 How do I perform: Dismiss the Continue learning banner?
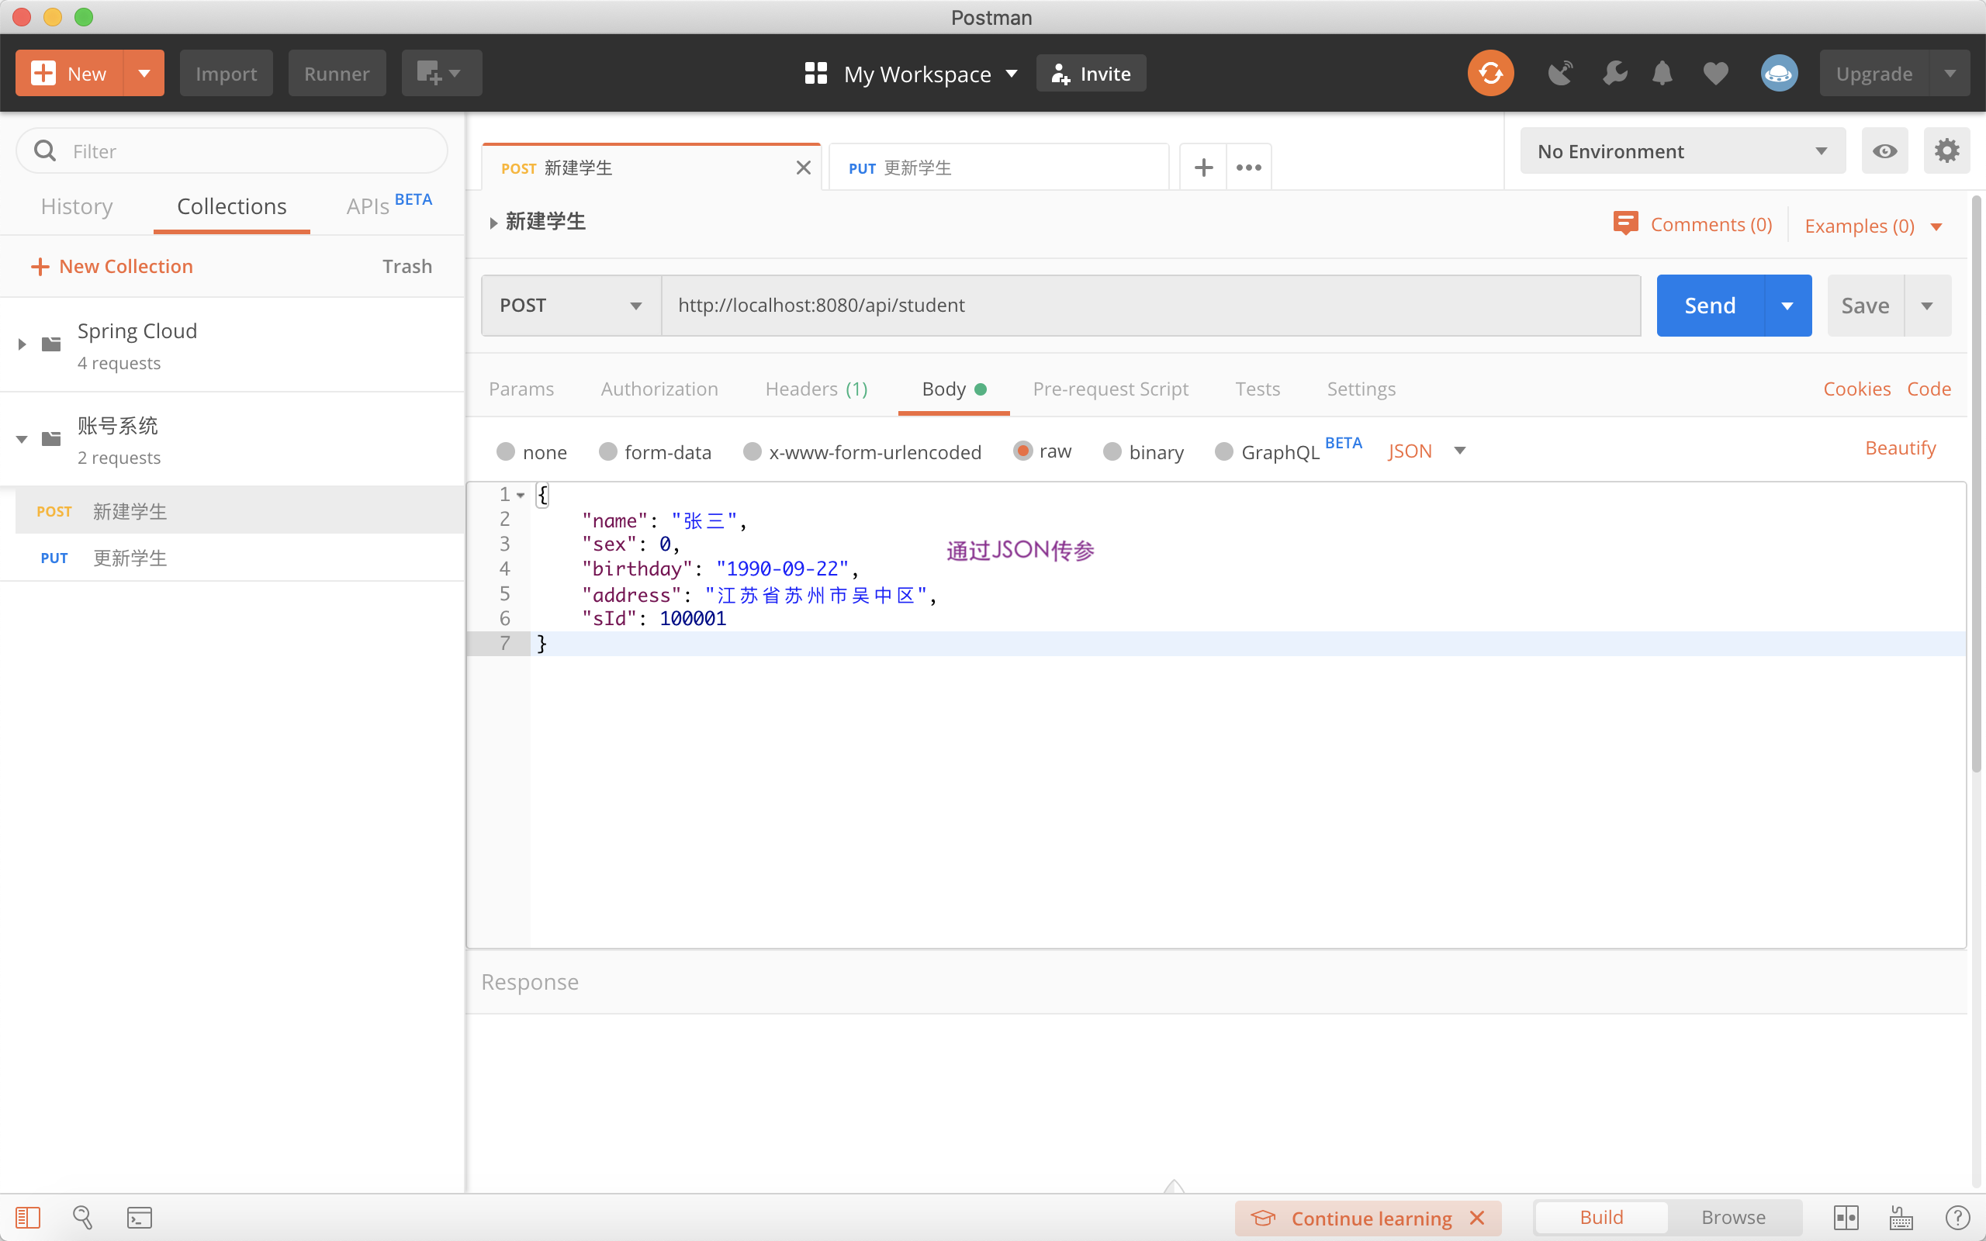click(x=1477, y=1217)
